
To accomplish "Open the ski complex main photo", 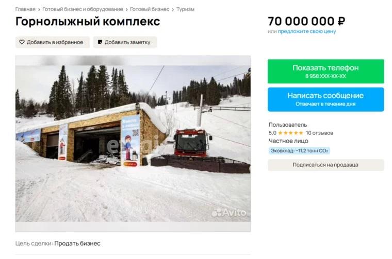I will pos(133,144).
